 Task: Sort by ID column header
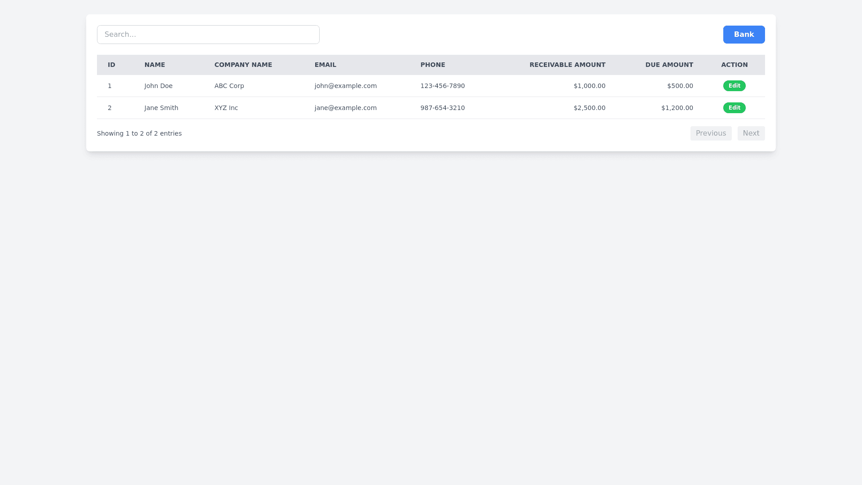(111, 65)
